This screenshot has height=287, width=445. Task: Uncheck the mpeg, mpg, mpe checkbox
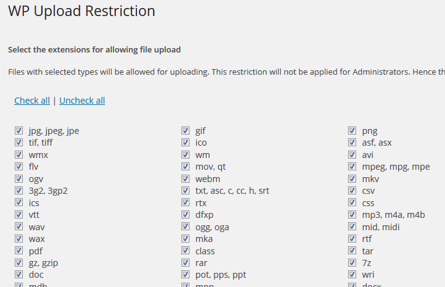352,167
